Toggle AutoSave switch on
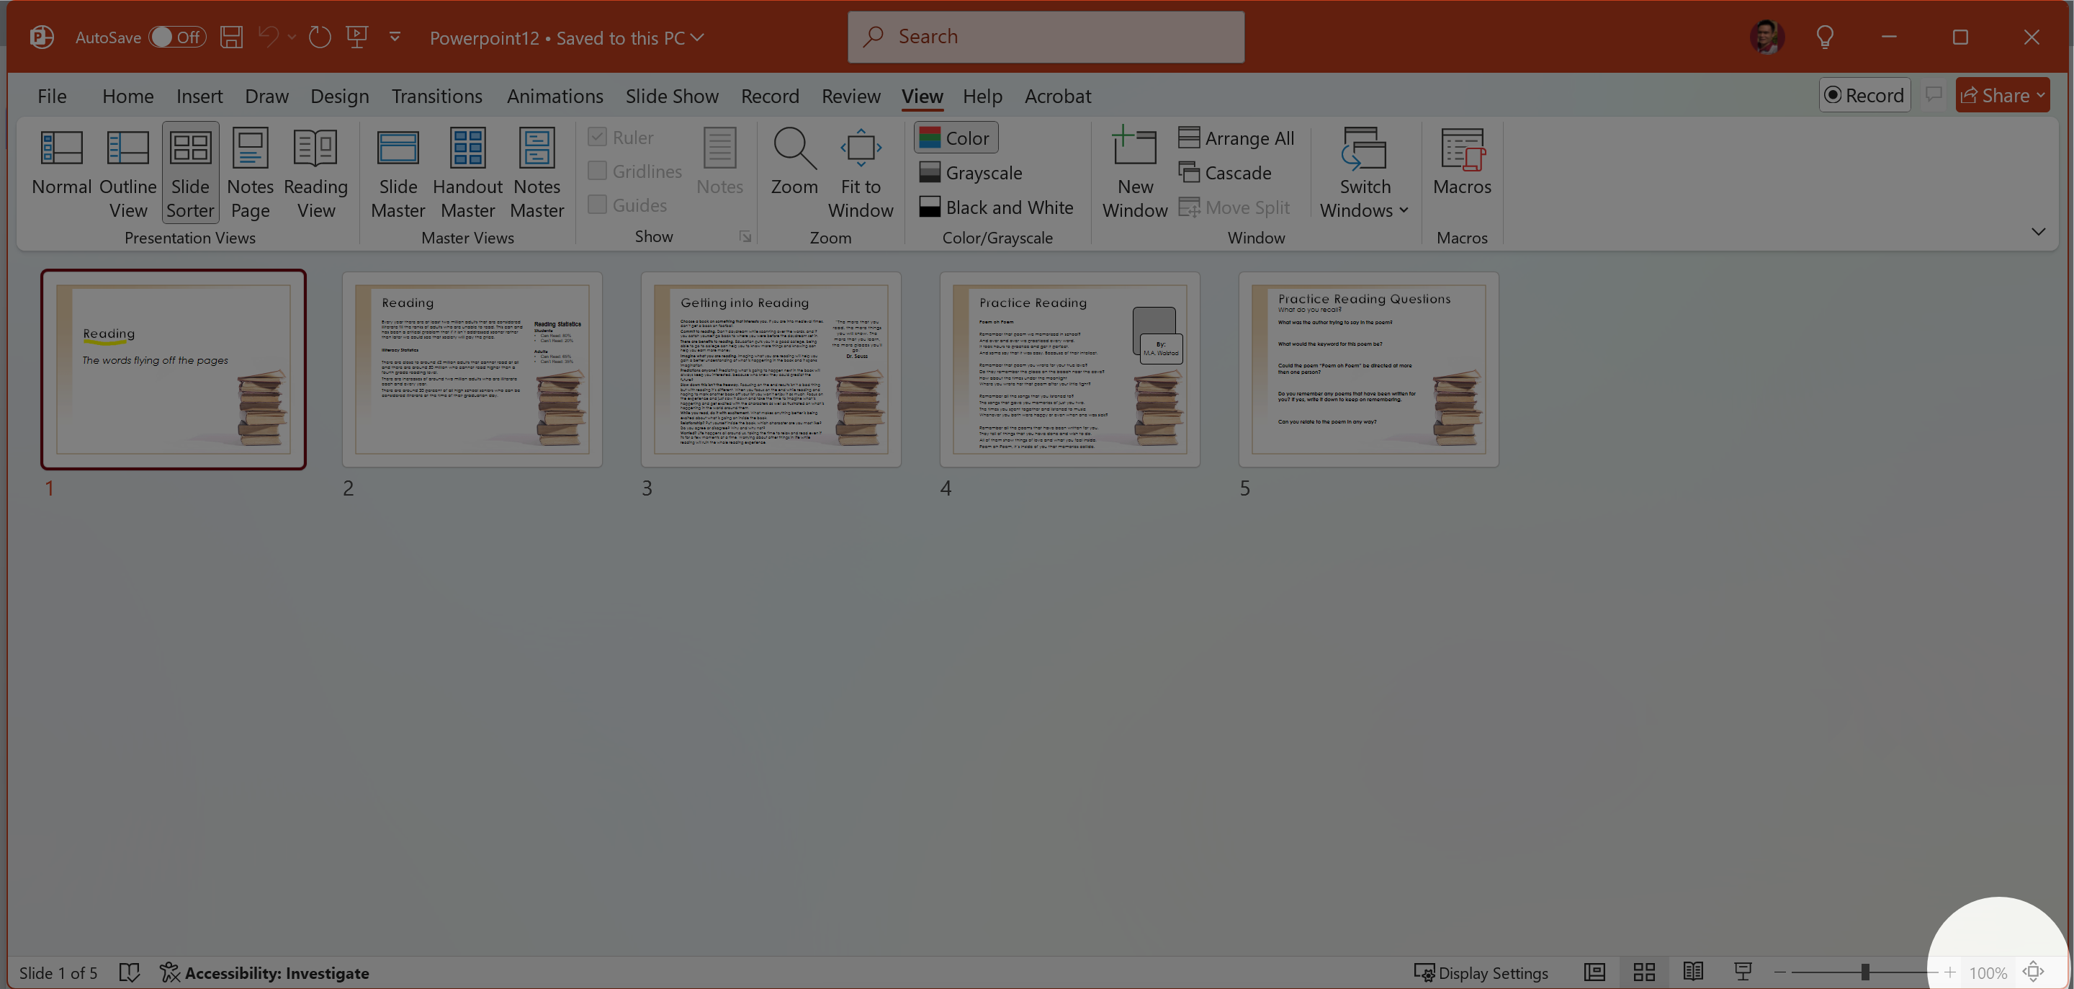2074x989 pixels. pyautogui.click(x=177, y=37)
